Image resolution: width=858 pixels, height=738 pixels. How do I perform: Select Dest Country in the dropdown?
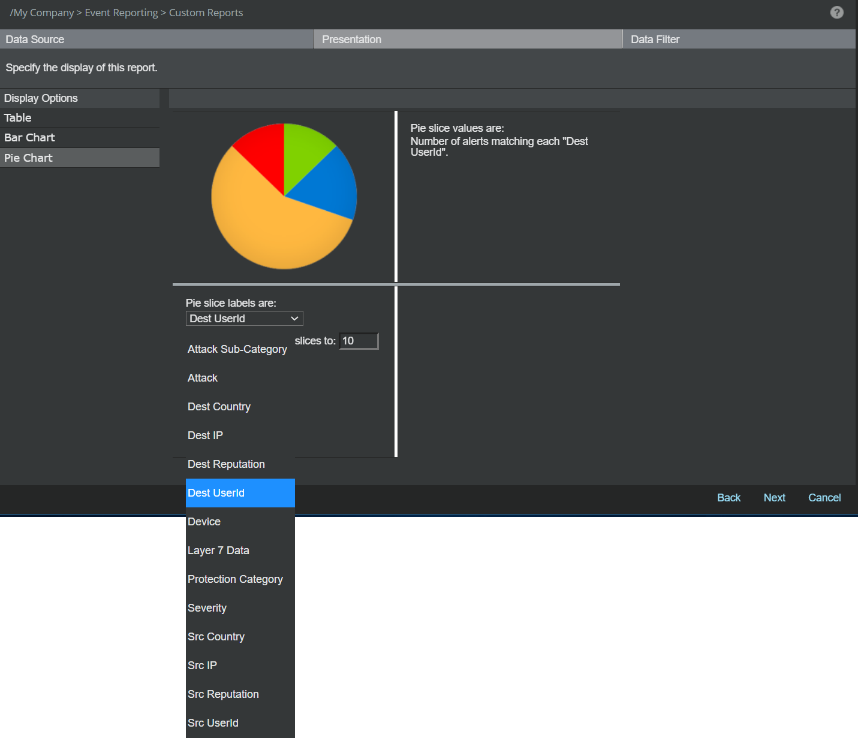tap(240, 407)
